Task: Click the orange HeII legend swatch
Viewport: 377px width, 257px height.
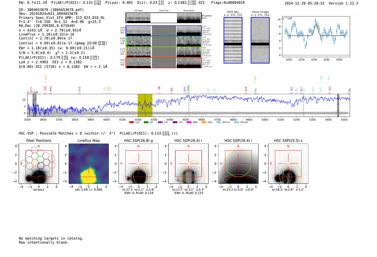Action: [x=204, y=122]
